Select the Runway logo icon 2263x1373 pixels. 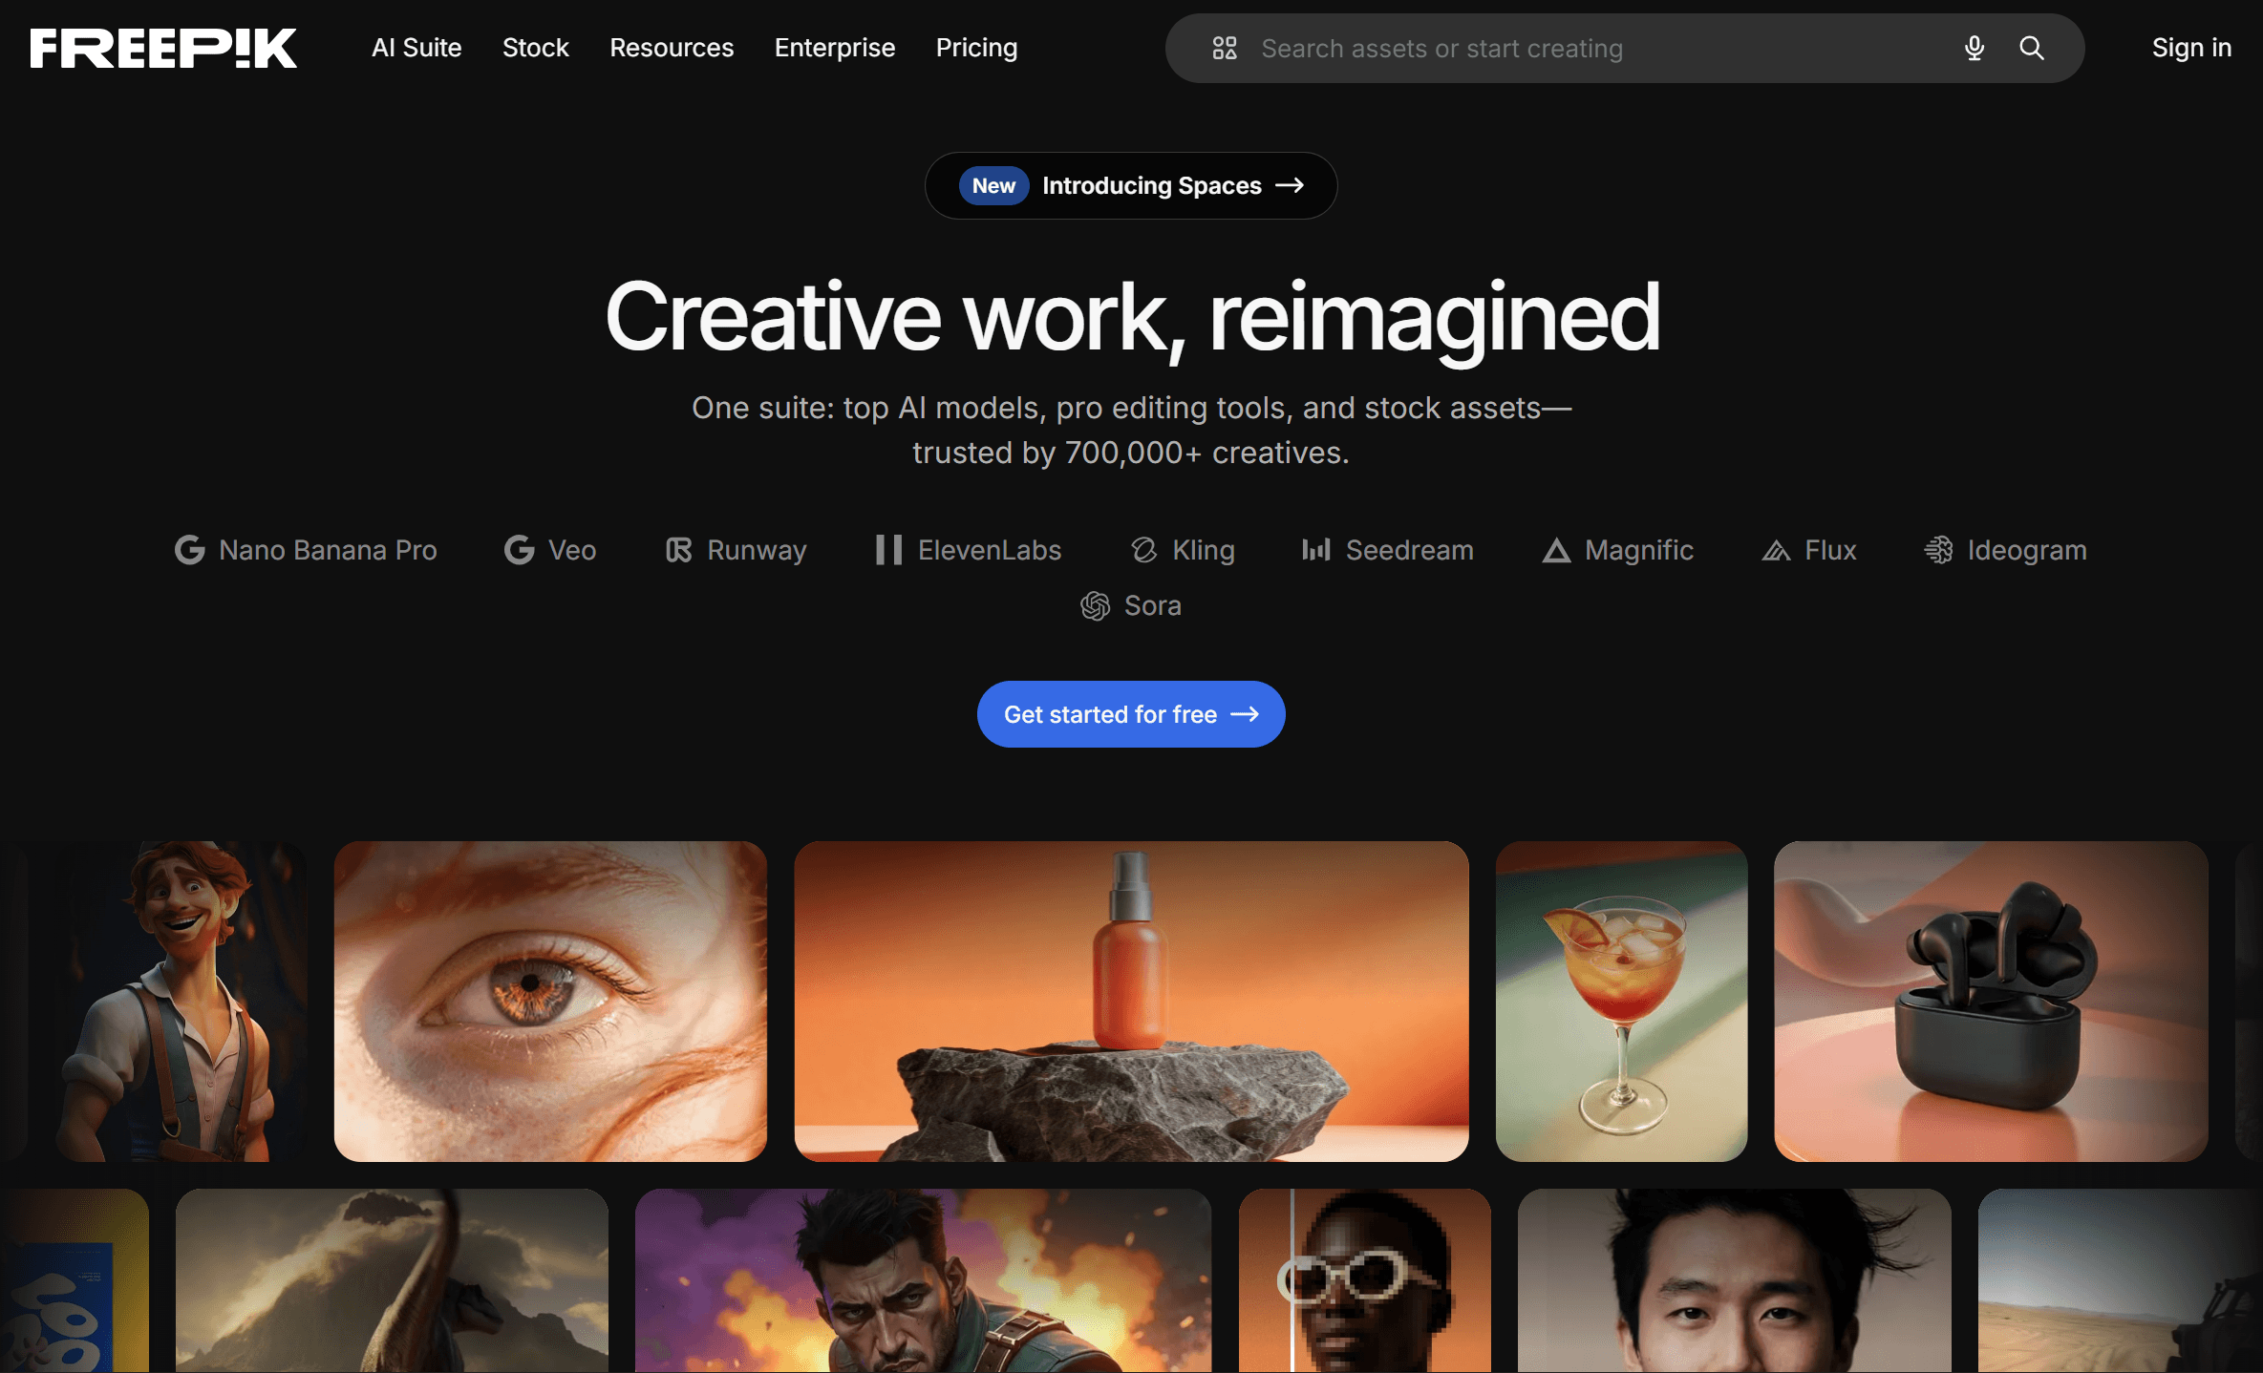pyautogui.click(x=678, y=550)
